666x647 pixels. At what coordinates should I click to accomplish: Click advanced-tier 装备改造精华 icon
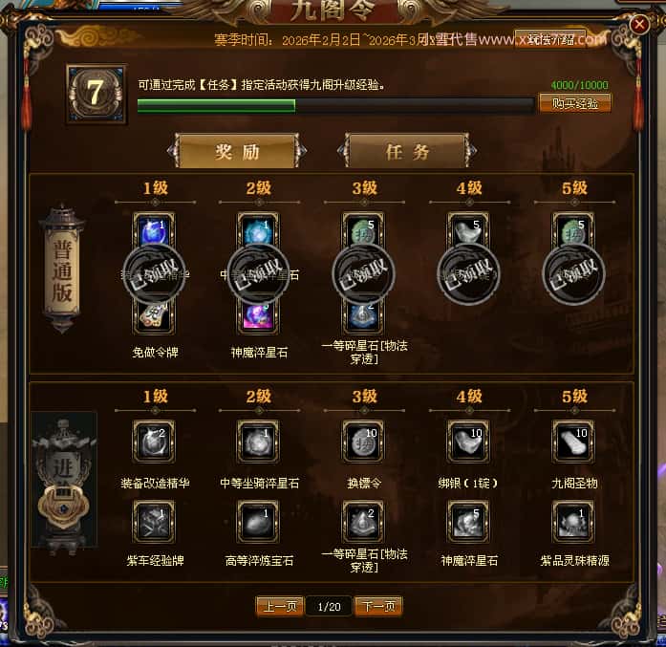(x=154, y=442)
